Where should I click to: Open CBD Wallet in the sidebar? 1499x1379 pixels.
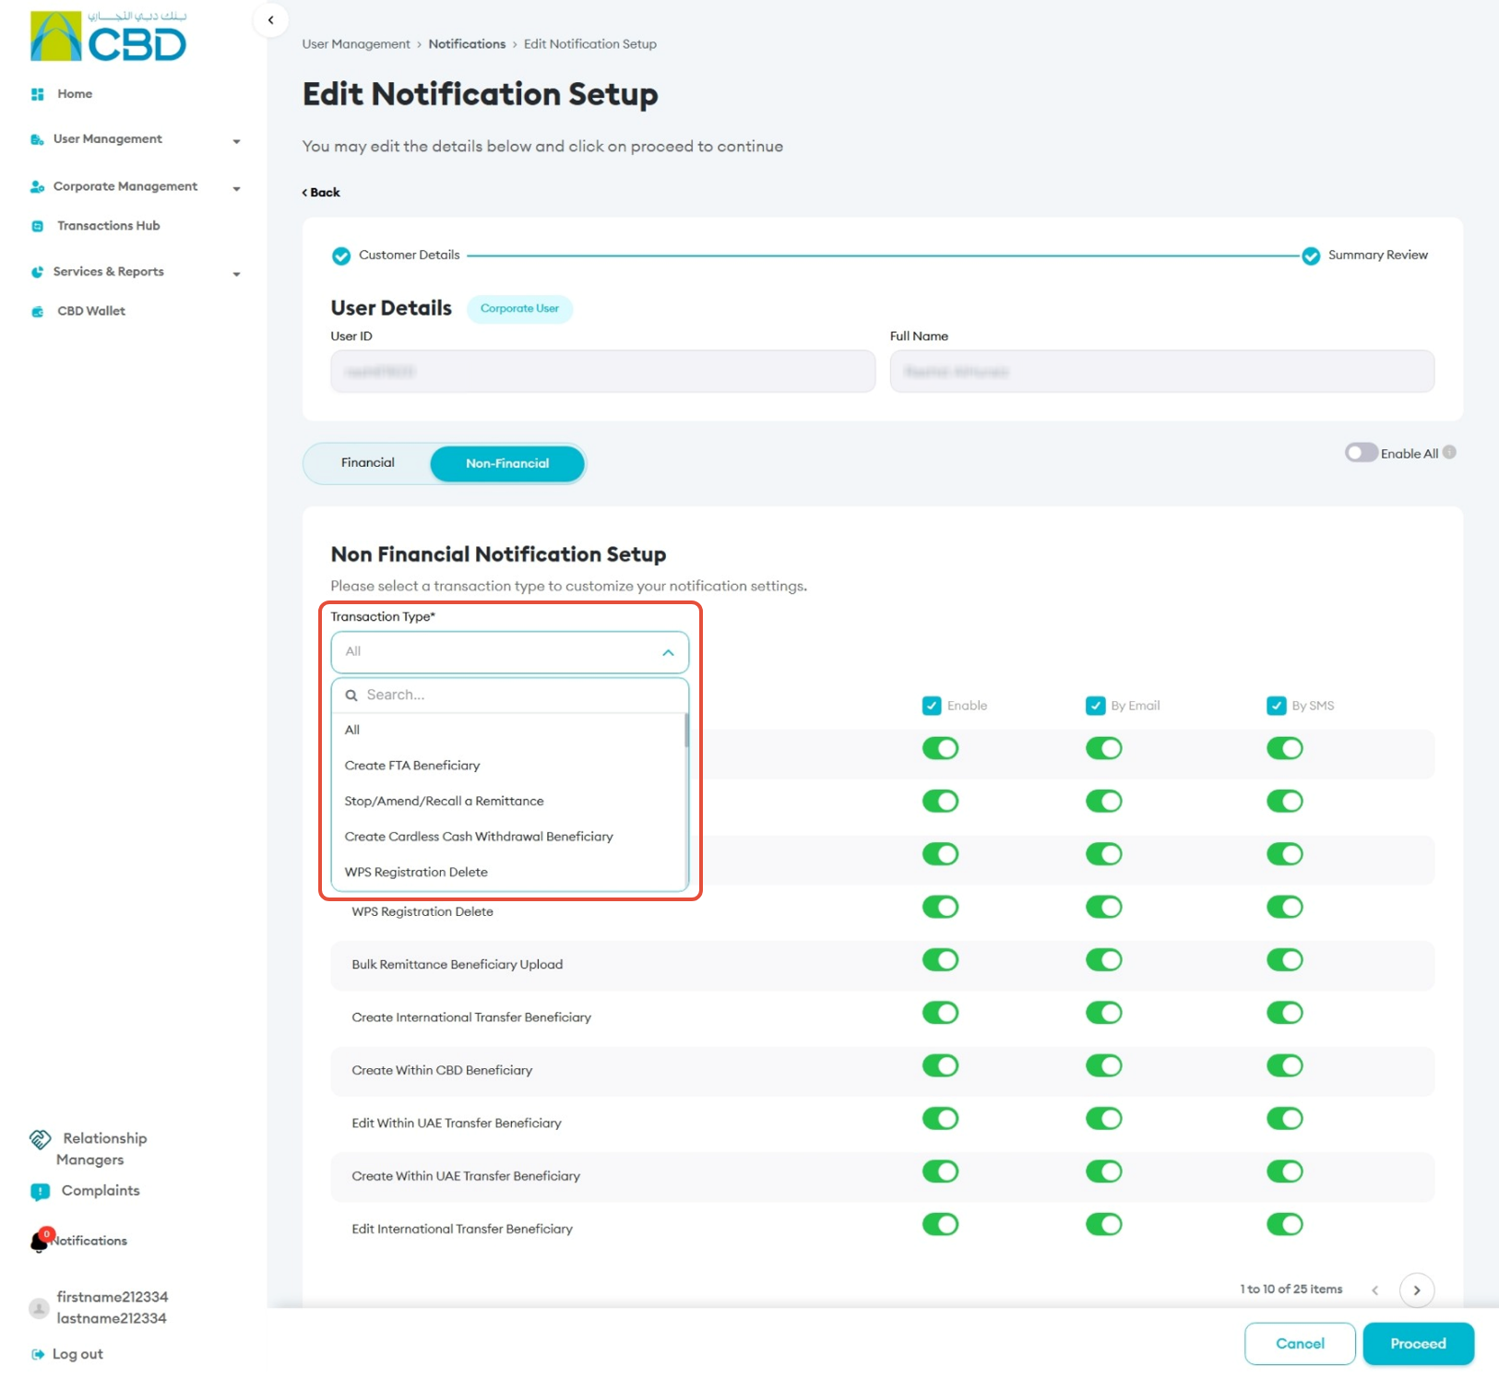(x=91, y=312)
